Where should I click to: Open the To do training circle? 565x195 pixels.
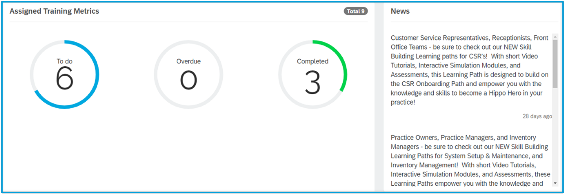click(x=65, y=74)
